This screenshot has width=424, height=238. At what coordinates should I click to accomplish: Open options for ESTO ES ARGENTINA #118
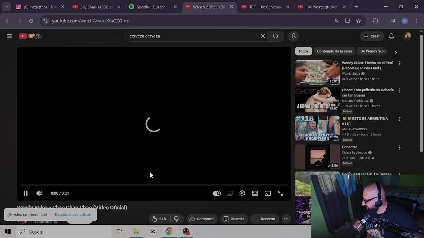(399, 119)
